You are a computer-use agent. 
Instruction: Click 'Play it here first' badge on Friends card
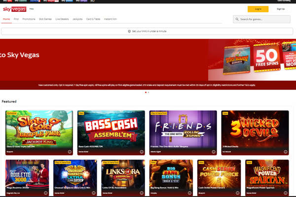[x=159, y=113]
